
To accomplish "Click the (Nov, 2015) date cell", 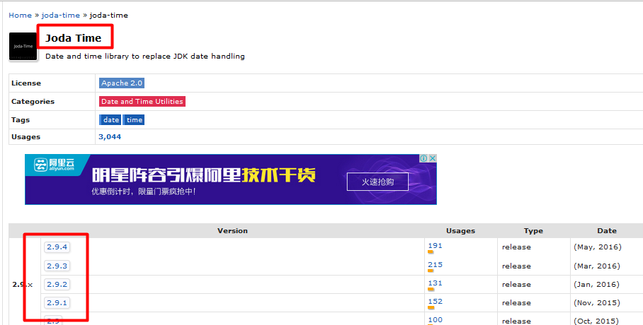I will pyautogui.click(x=598, y=302).
